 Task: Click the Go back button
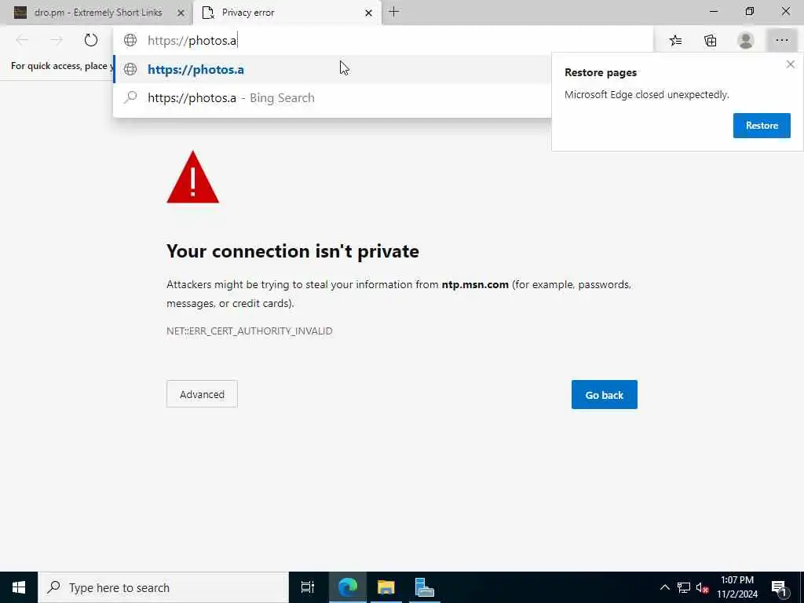pos(604,394)
